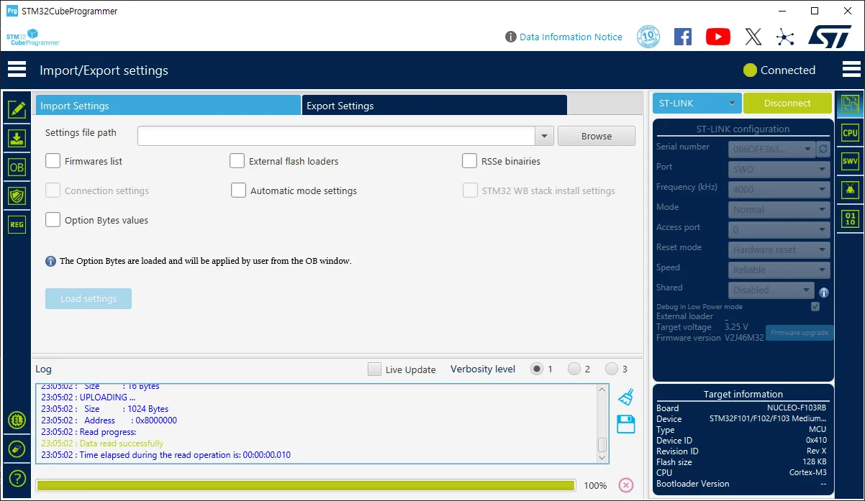
Task: Refresh the ST-LINK serial number list
Action: [x=823, y=150]
